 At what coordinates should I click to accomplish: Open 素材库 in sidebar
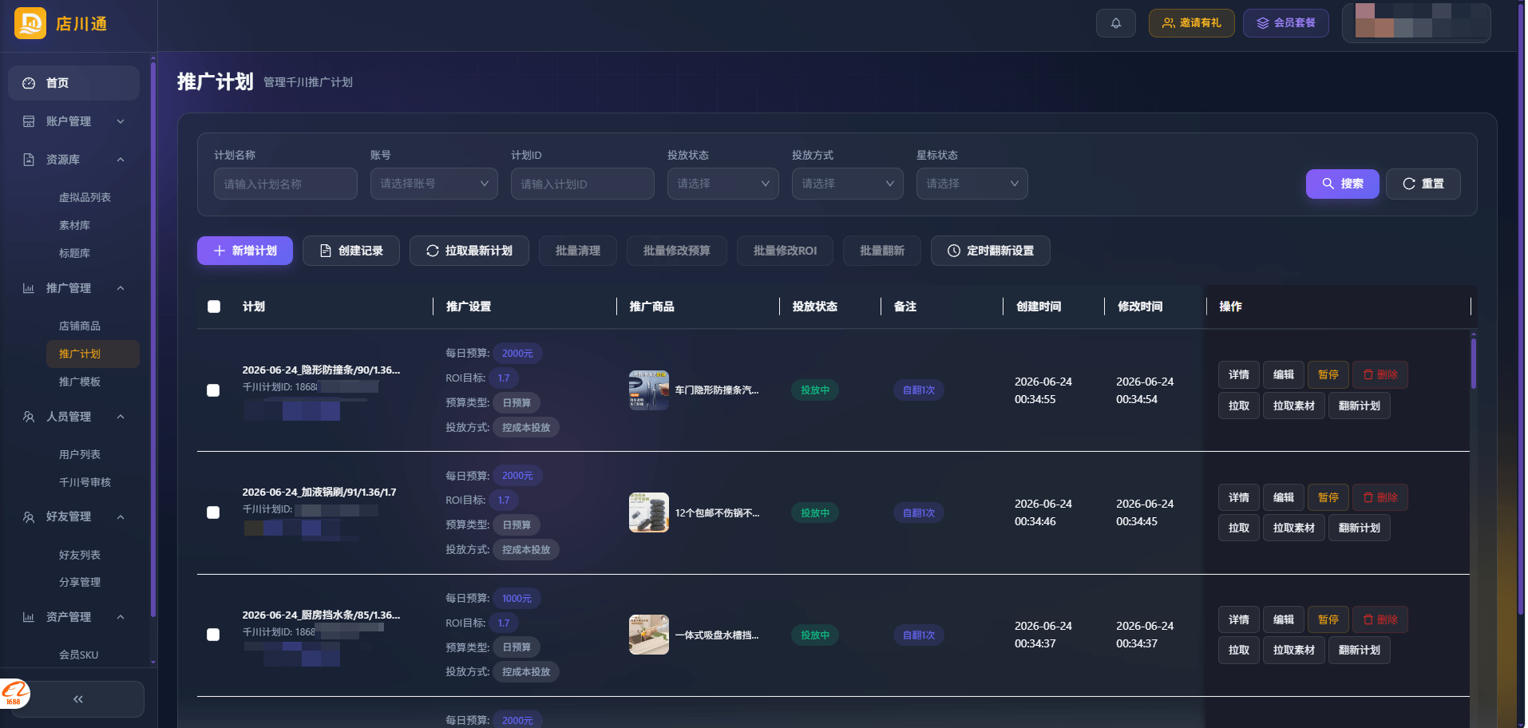(74, 225)
